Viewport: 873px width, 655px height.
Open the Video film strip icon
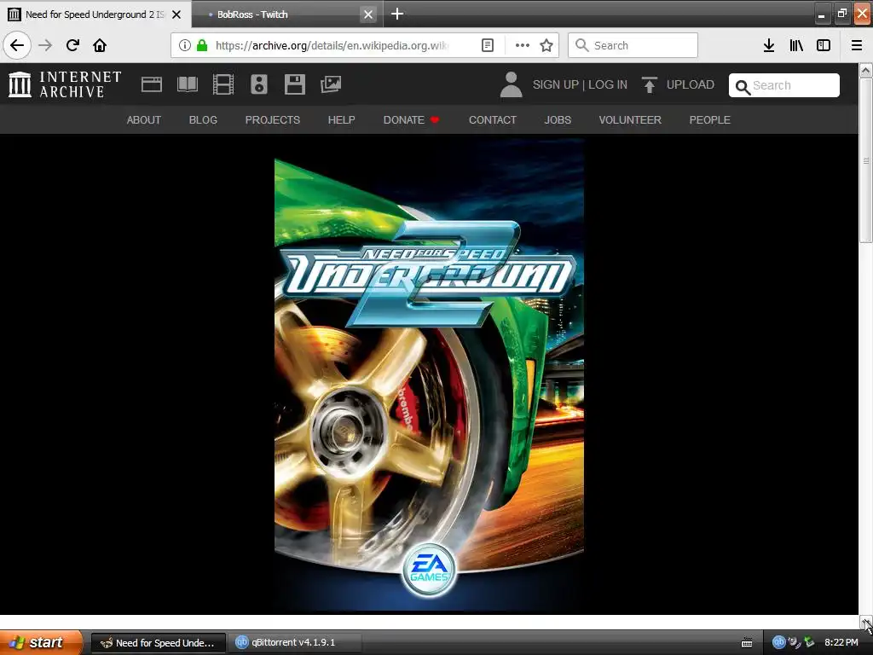point(223,84)
